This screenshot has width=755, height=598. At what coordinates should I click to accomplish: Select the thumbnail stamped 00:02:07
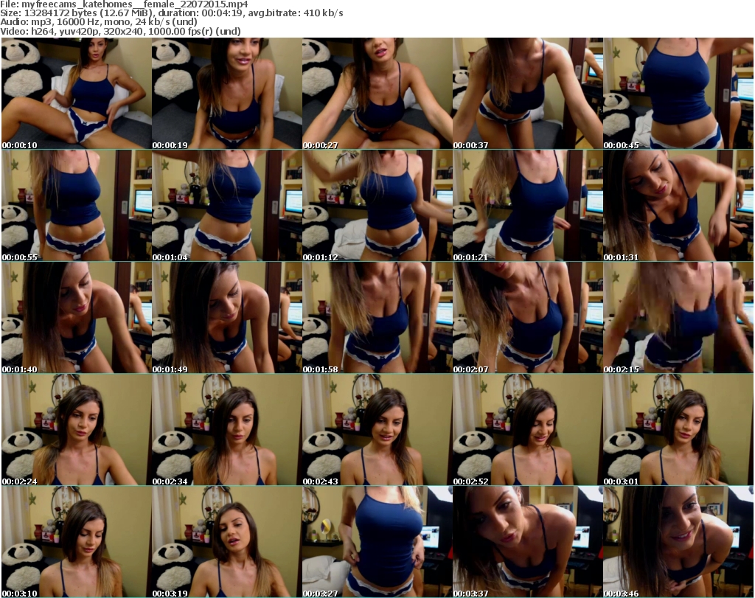point(528,318)
